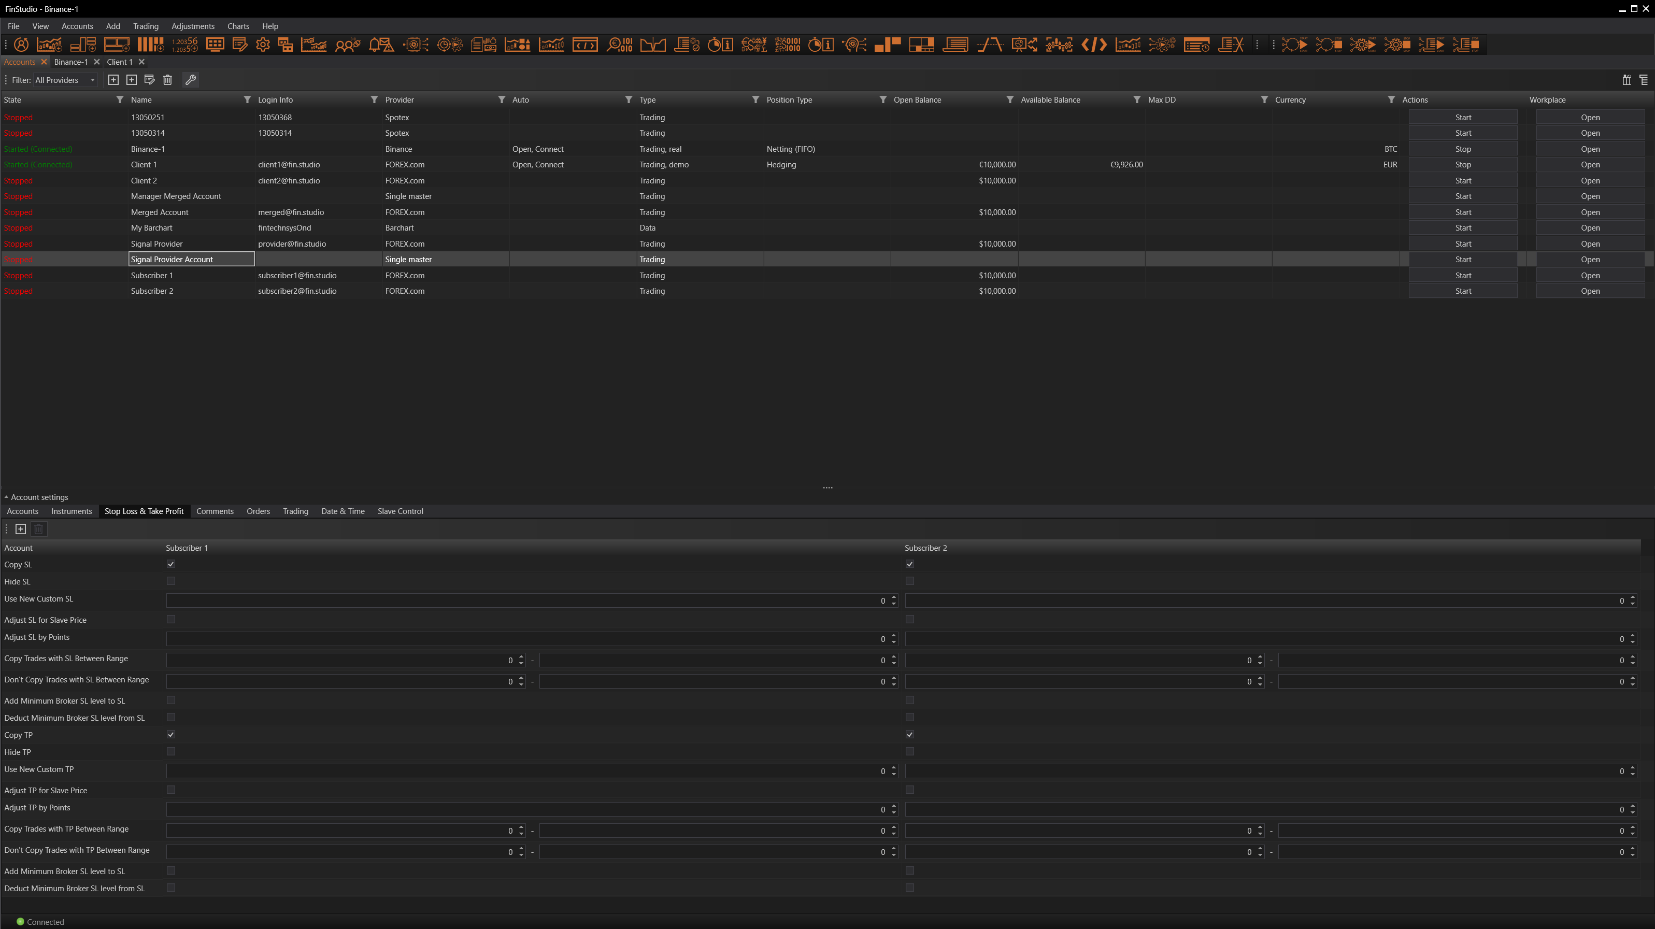Click the alerts bell and mail icon

tap(381, 45)
